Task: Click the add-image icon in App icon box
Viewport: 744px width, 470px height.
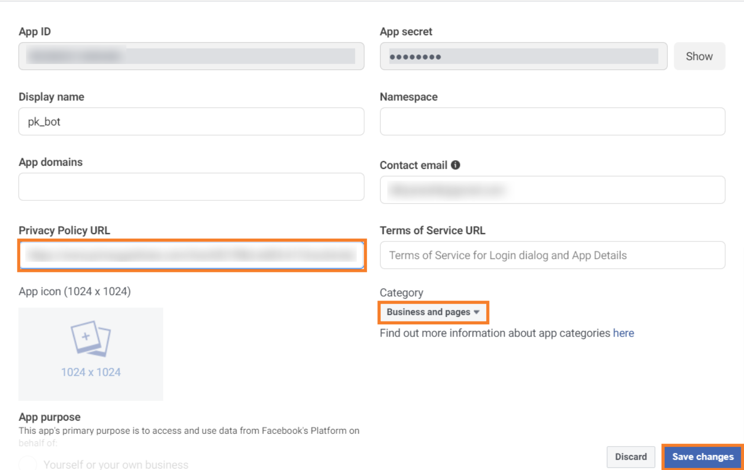Action: tap(91, 338)
